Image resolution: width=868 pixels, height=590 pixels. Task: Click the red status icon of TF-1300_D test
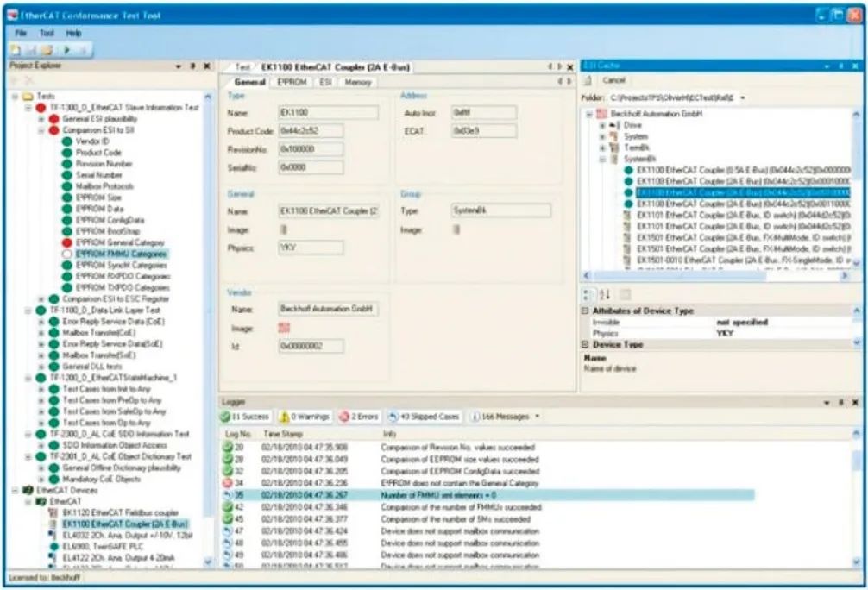click(x=41, y=107)
